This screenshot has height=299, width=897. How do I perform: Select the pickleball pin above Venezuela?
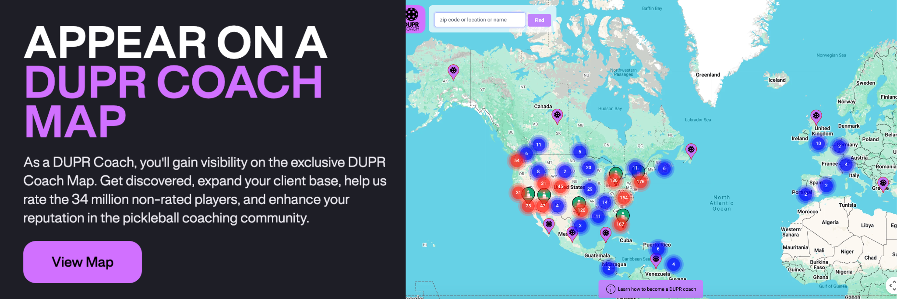(656, 260)
